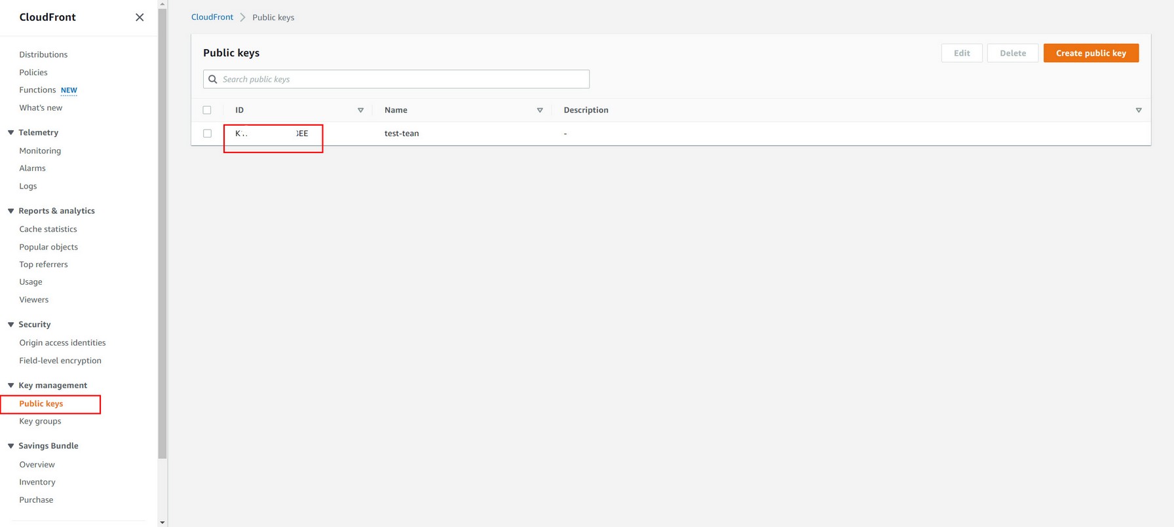The height and width of the screenshot is (527, 1174).
Task: Open Distributions in the sidebar
Action: 43,54
